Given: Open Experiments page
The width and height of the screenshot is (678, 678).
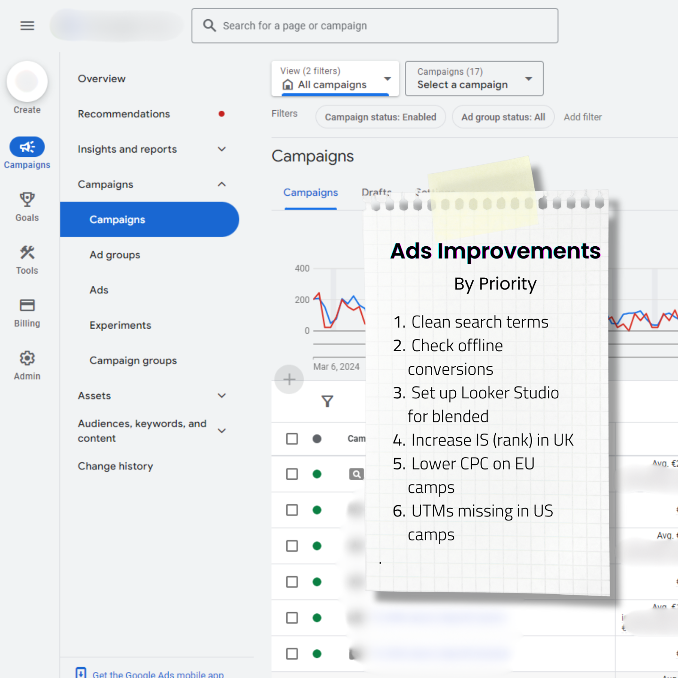Looking at the screenshot, I should [x=121, y=325].
